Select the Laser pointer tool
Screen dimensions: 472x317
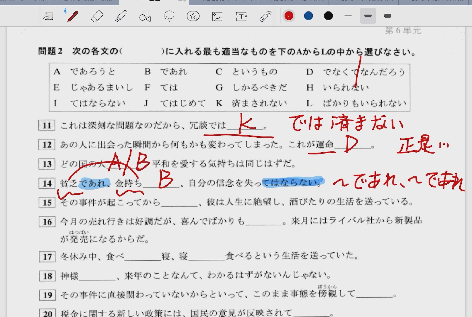coord(265,16)
